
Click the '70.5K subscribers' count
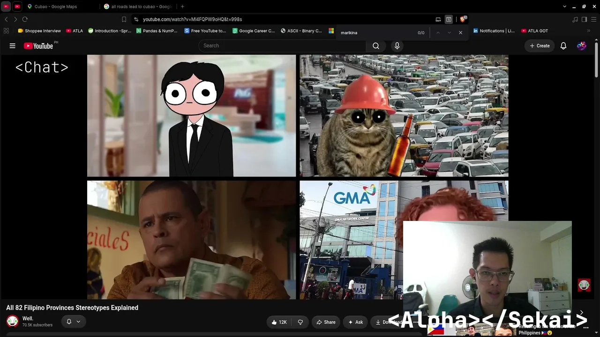37,325
